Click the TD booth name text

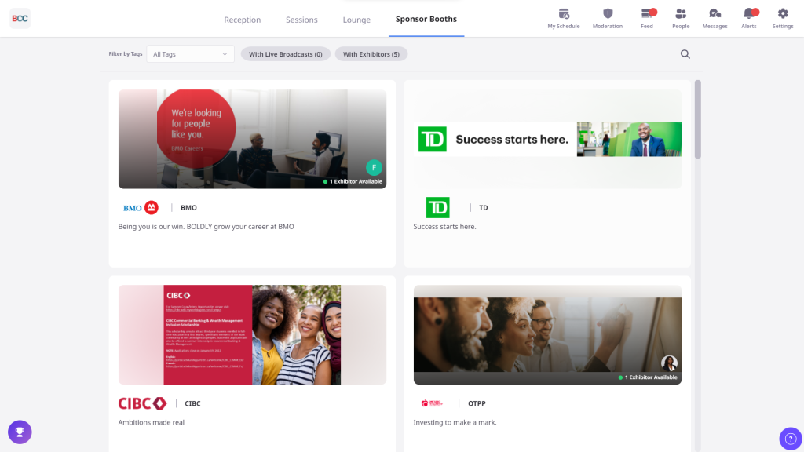click(x=484, y=207)
